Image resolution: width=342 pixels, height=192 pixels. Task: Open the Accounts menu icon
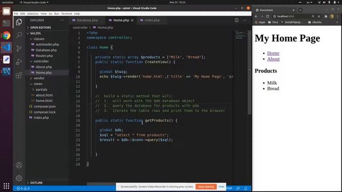(x=19, y=165)
